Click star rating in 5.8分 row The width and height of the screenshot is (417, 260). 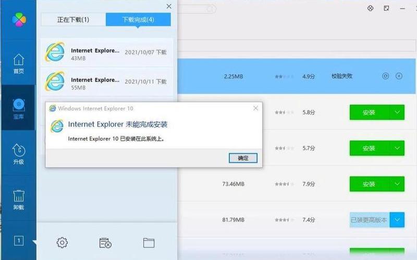click(x=284, y=112)
